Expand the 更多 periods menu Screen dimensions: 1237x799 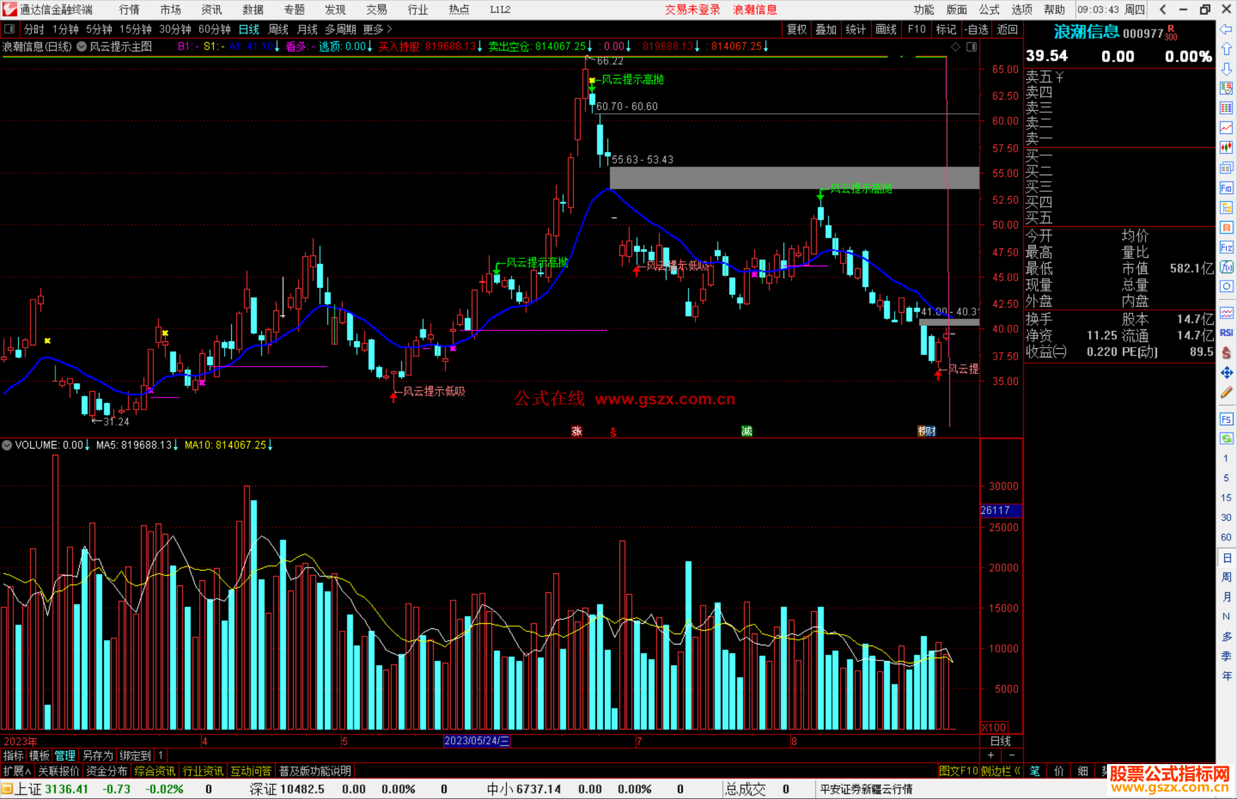pos(377,29)
